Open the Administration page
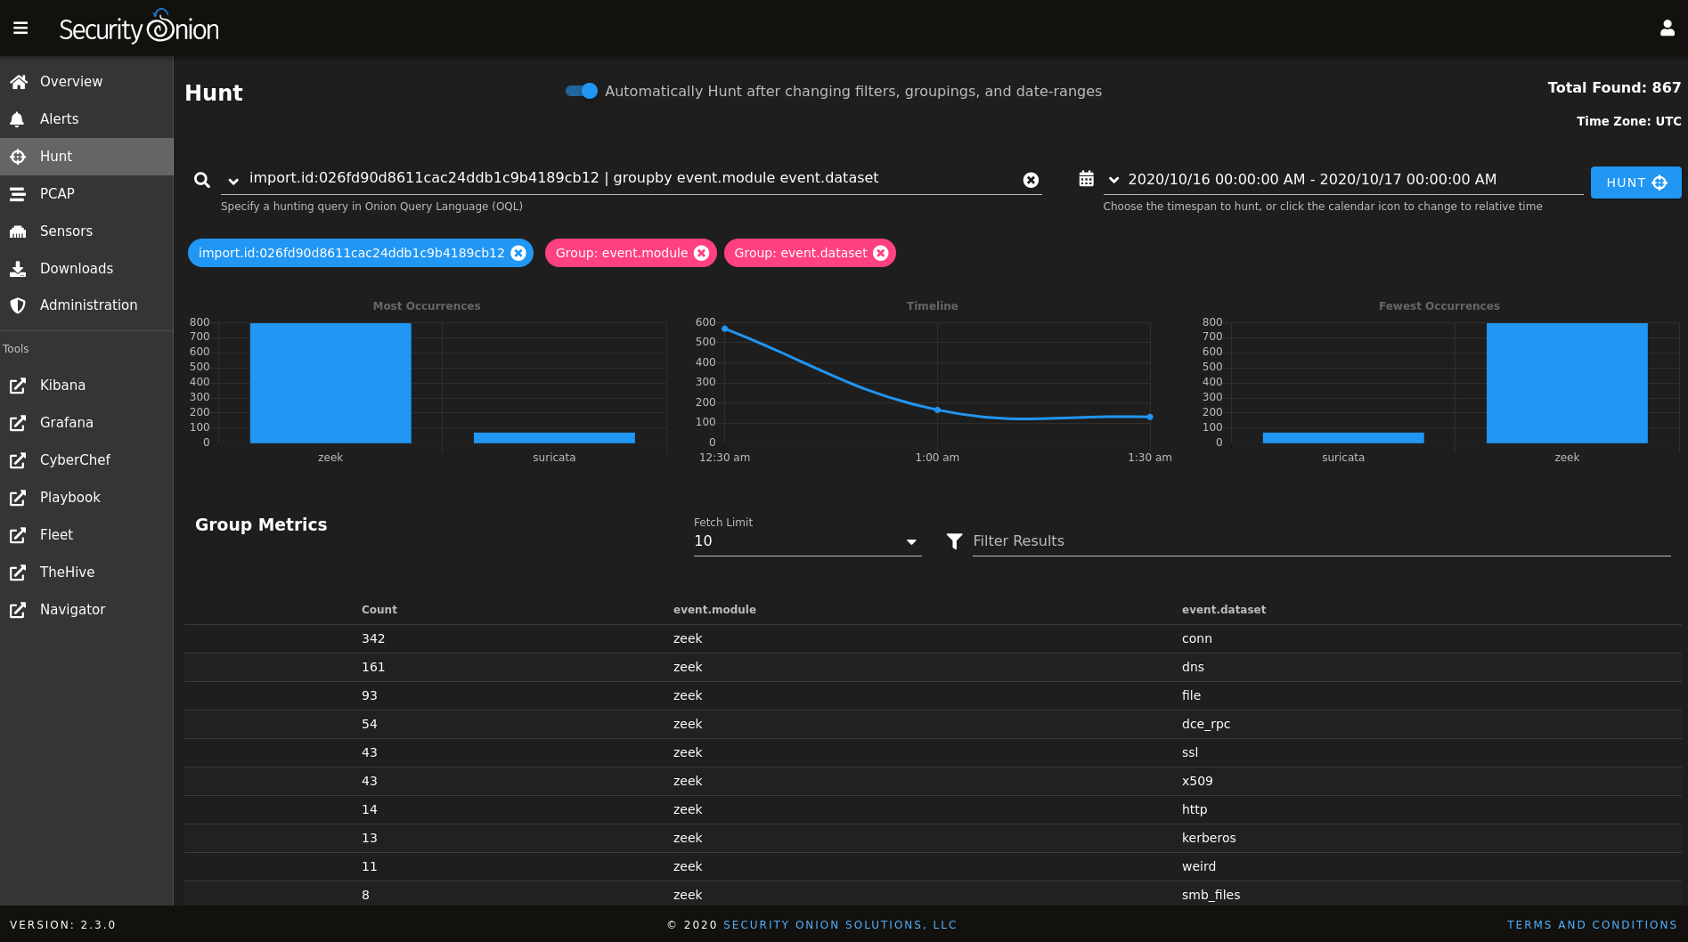This screenshot has height=942, width=1688. click(x=88, y=305)
